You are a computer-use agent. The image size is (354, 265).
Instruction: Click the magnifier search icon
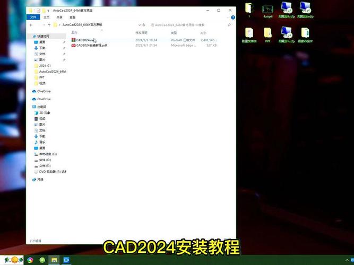point(229,25)
